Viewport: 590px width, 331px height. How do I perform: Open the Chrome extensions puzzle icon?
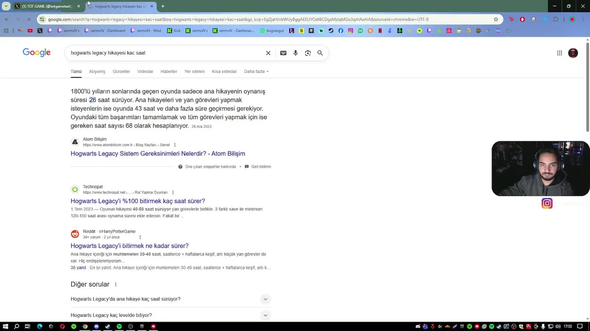(555, 19)
